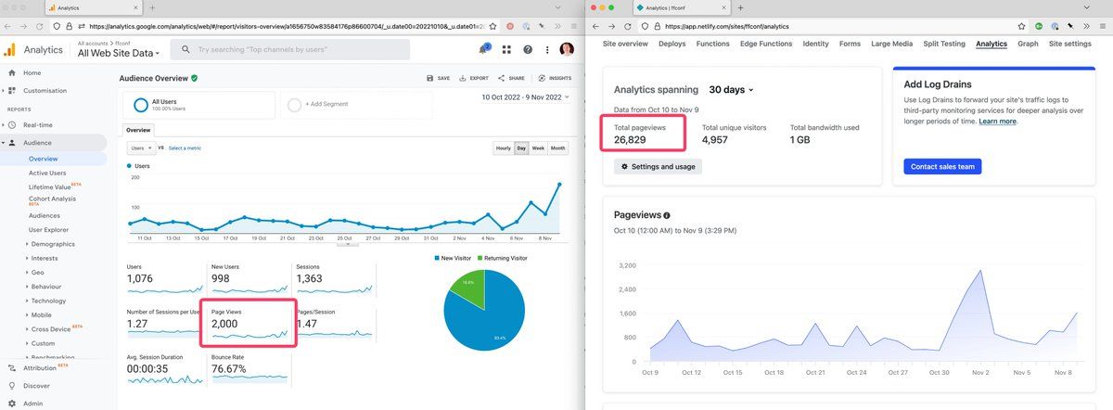Open the Settings and usage button

tap(658, 167)
